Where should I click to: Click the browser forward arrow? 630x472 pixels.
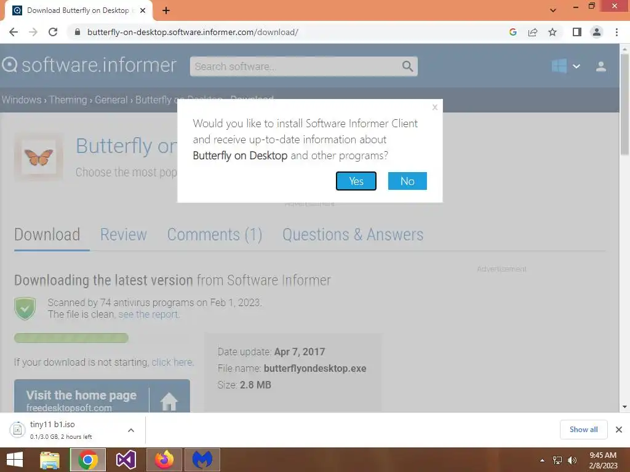click(33, 32)
